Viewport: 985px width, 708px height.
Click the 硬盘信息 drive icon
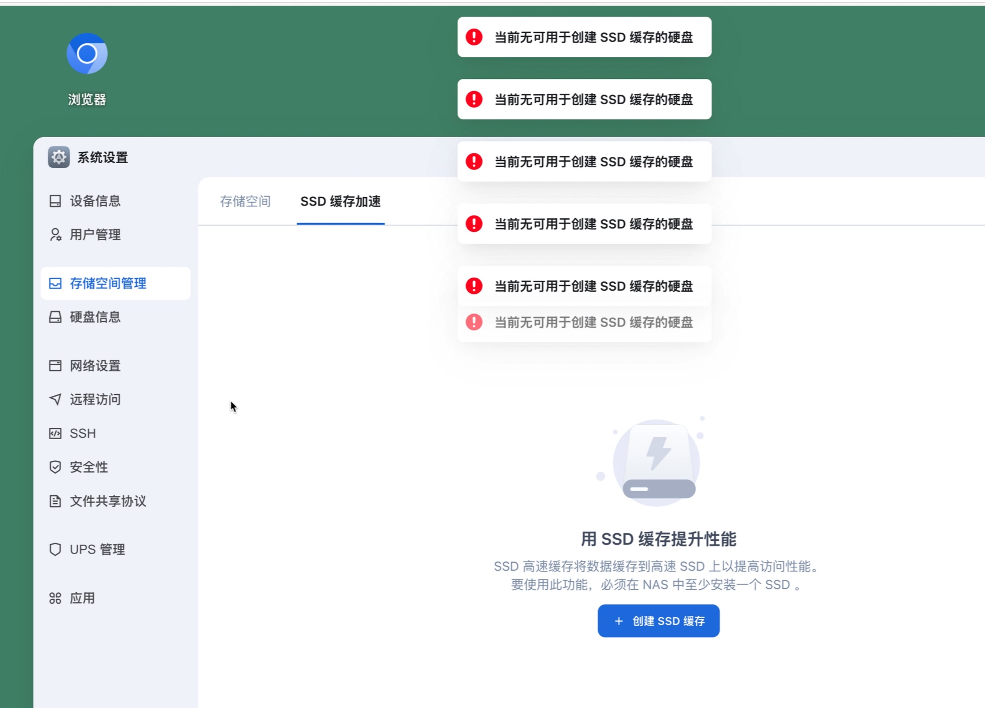click(55, 317)
